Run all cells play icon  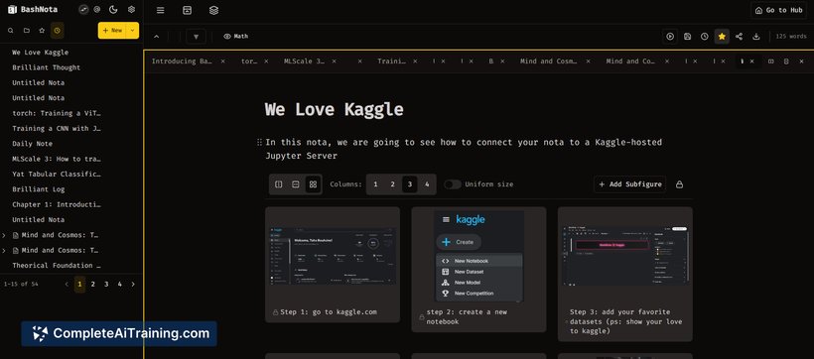pos(670,37)
